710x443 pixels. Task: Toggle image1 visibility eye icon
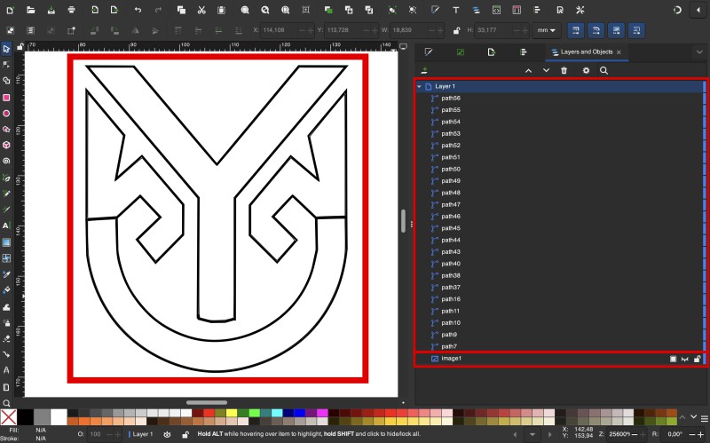tap(684, 359)
